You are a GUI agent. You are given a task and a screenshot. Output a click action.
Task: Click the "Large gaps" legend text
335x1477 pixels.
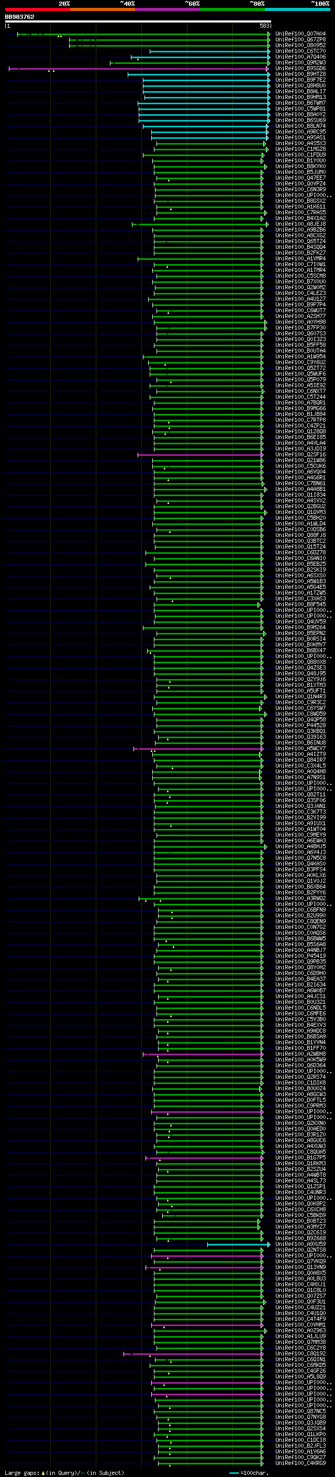click(x=22, y=1472)
